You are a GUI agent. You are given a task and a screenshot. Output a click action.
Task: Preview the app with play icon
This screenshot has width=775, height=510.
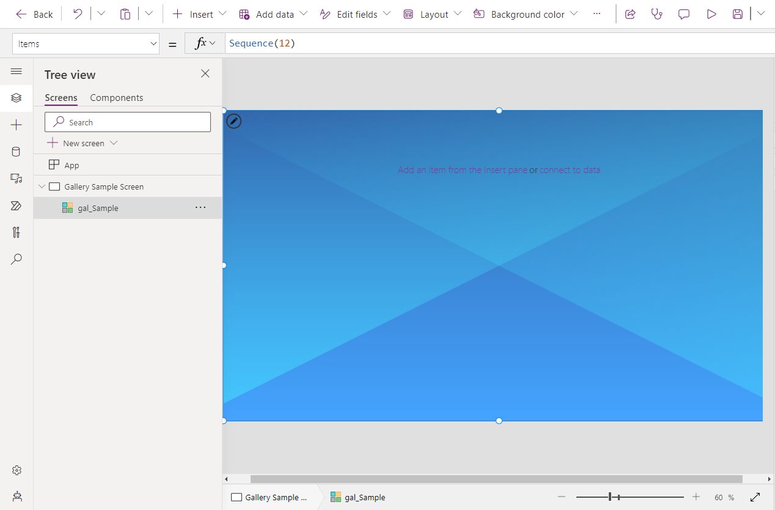[711, 13]
